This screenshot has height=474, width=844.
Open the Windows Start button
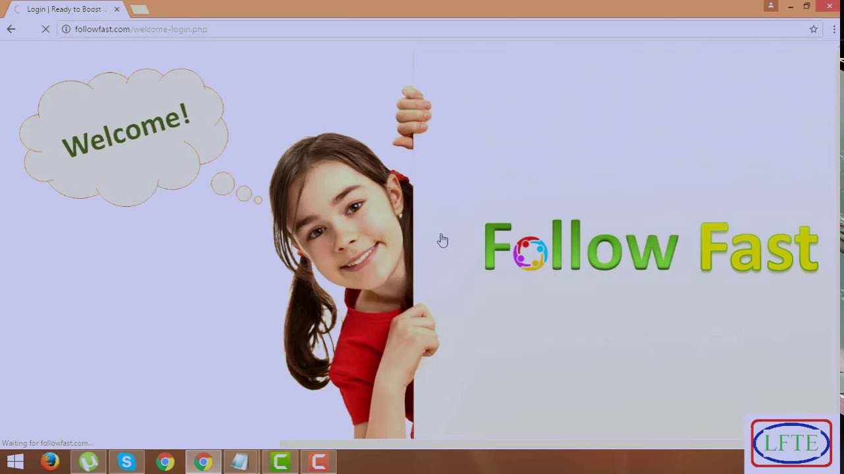15,461
